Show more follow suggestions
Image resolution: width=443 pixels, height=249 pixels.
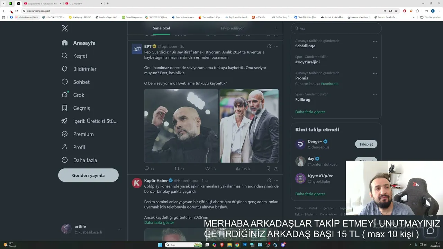pos(310,194)
